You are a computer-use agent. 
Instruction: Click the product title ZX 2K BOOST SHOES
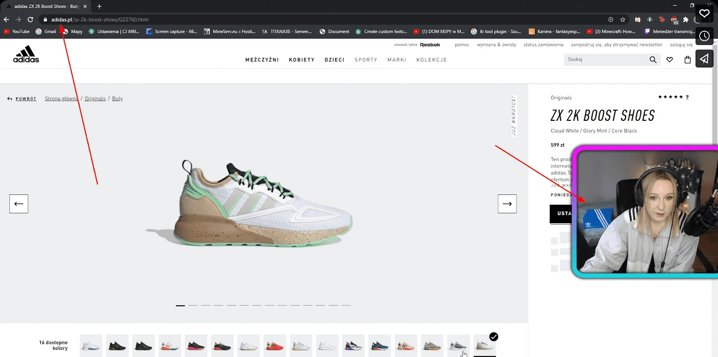coord(602,116)
